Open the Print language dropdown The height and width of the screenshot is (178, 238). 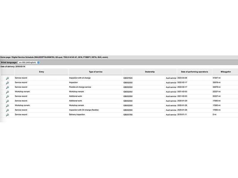pyautogui.click(x=29, y=63)
